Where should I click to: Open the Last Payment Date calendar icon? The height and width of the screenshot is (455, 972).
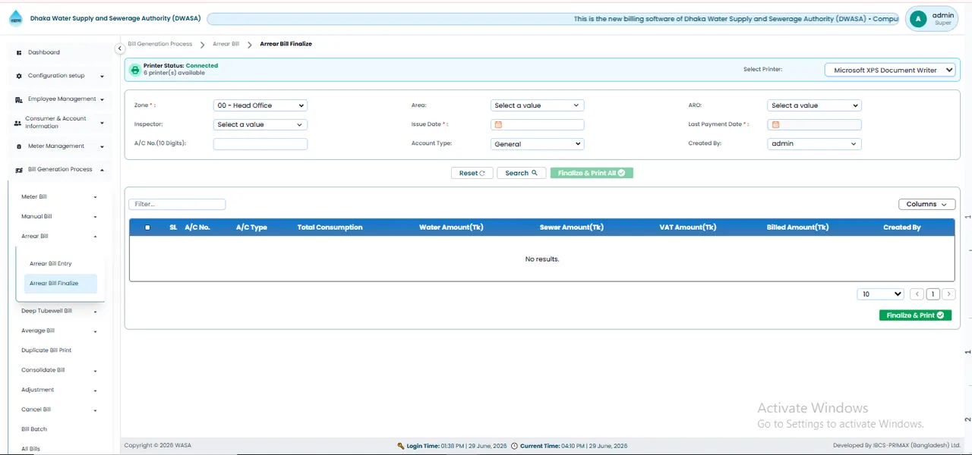point(775,124)
